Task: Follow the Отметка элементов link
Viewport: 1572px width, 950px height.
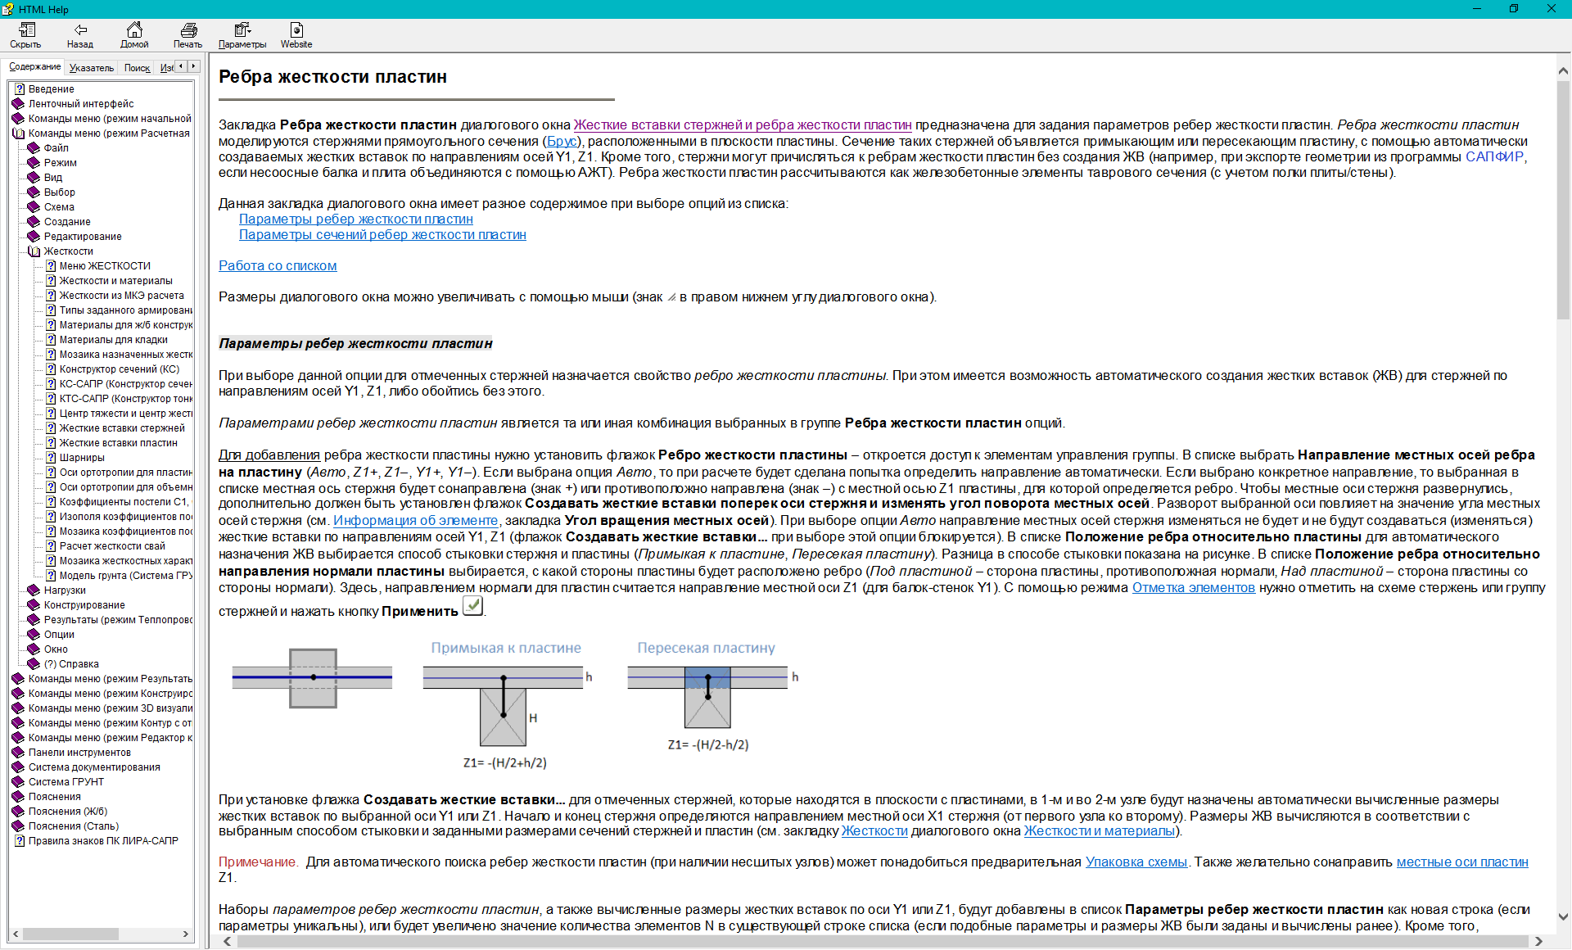Action: tap(1193, 587)
